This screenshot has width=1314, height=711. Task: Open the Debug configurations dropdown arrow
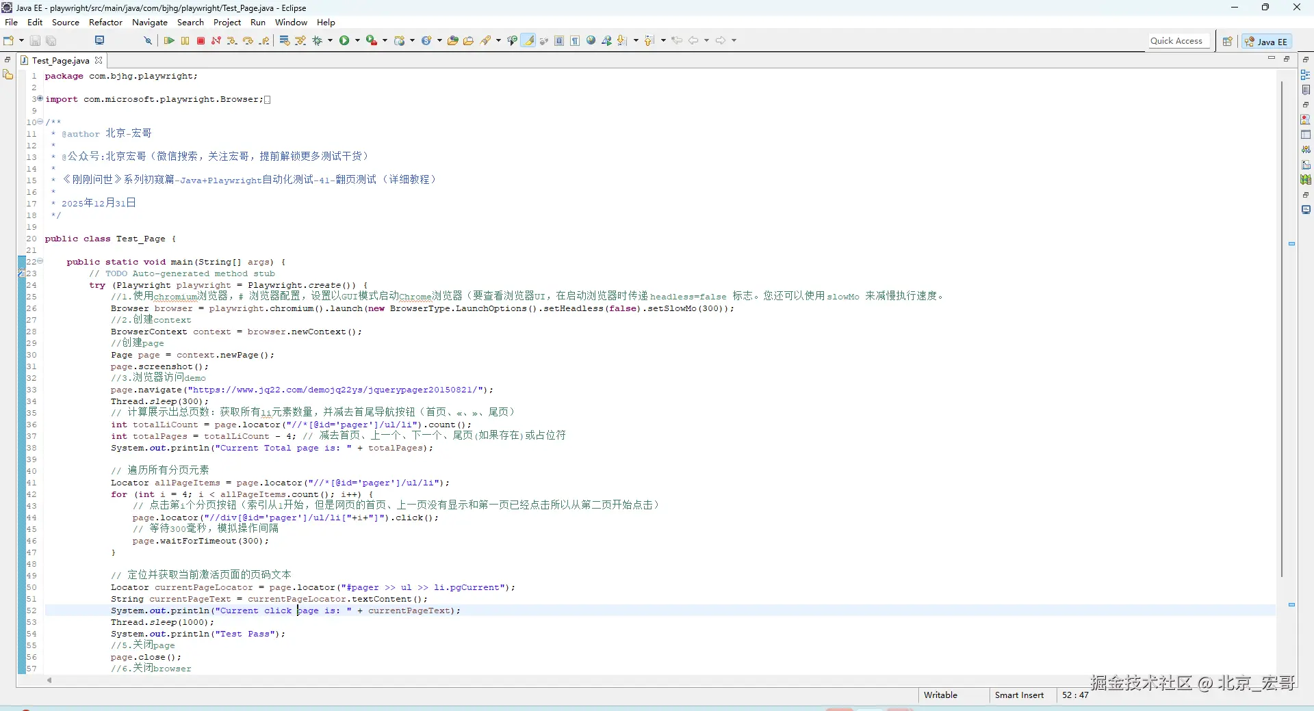point(330,41)
